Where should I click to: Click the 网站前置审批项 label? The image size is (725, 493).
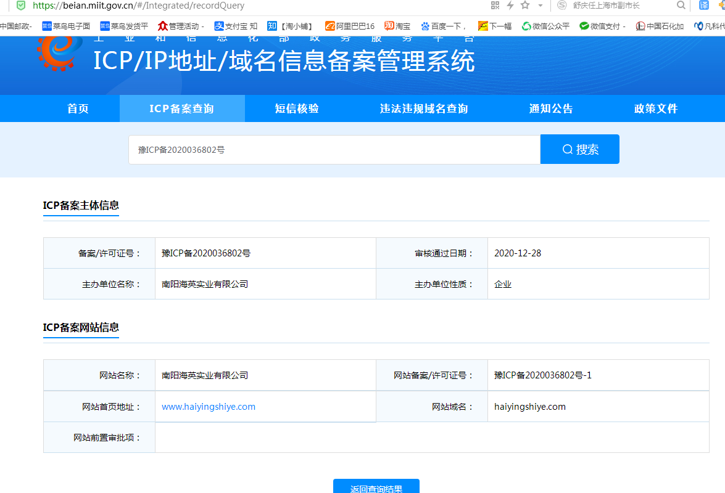tap(107, 438)
